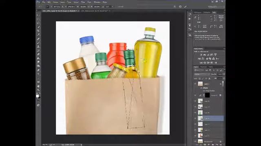Click the Curves layer black mask thumbnail

207,95
